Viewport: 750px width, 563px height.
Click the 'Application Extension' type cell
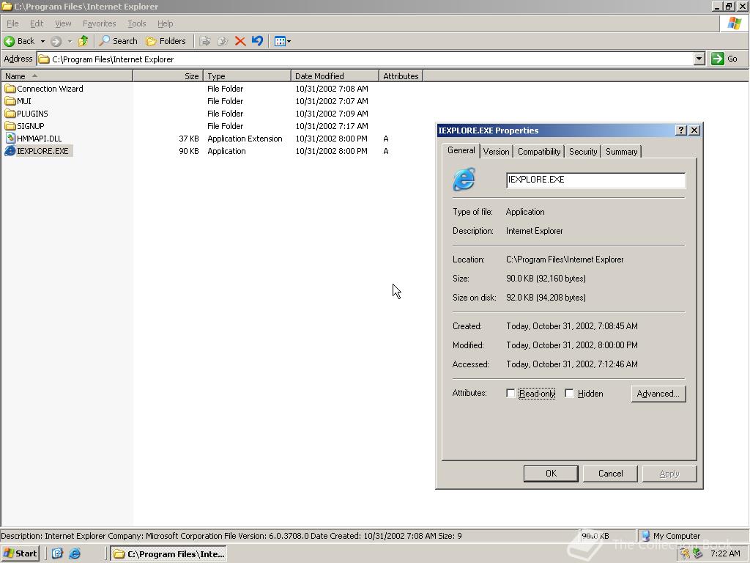tap(245, 139)
